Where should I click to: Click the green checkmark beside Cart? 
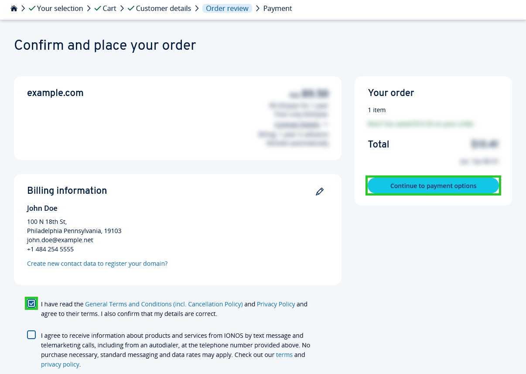point(97,8)
